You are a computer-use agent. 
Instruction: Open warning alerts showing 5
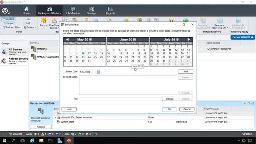tap(44, 134)
